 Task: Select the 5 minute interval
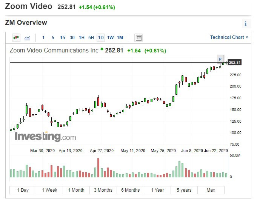(x=53, y=38)
